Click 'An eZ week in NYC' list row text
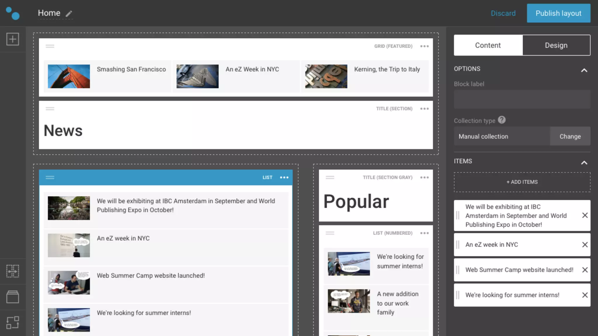This screenshot has width=598, height=336. pos(123,238)
